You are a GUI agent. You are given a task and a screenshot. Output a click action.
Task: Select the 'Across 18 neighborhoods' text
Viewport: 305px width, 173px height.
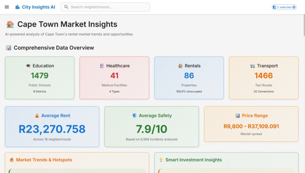coord(52,139)
